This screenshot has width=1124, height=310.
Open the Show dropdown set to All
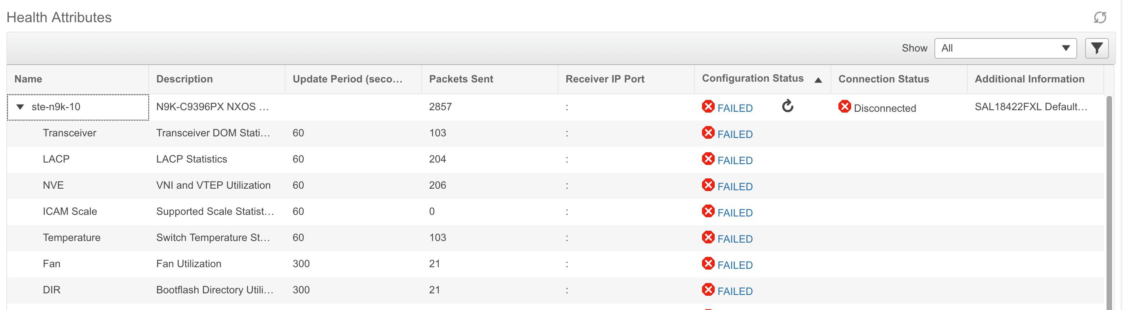(1005, 48)
